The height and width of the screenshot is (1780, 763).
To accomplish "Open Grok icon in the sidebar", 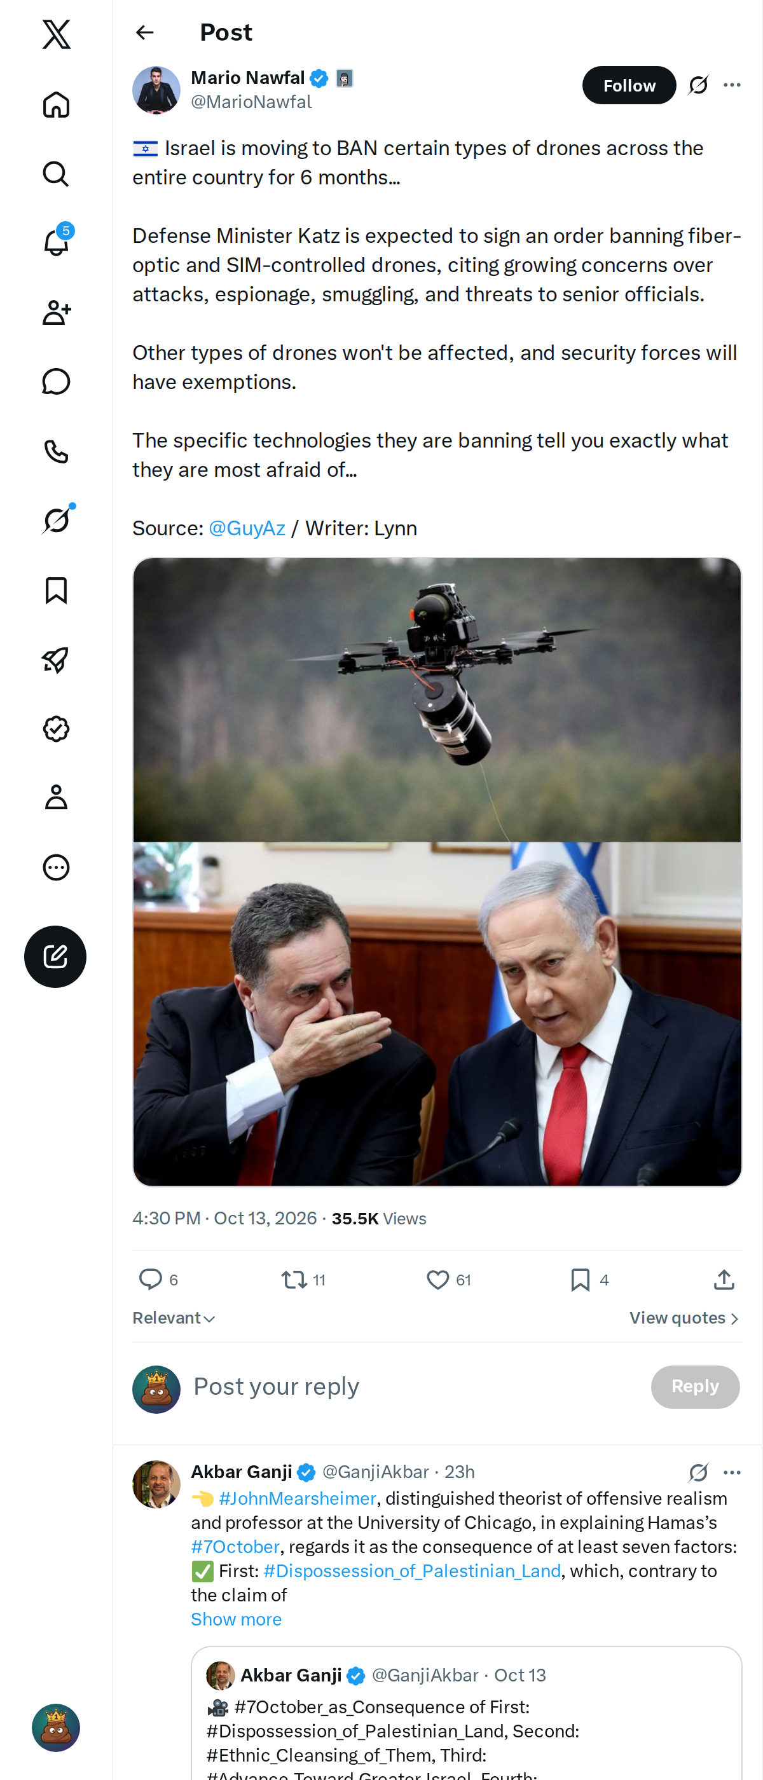I will pyautogui.click(x=57, y=519).
